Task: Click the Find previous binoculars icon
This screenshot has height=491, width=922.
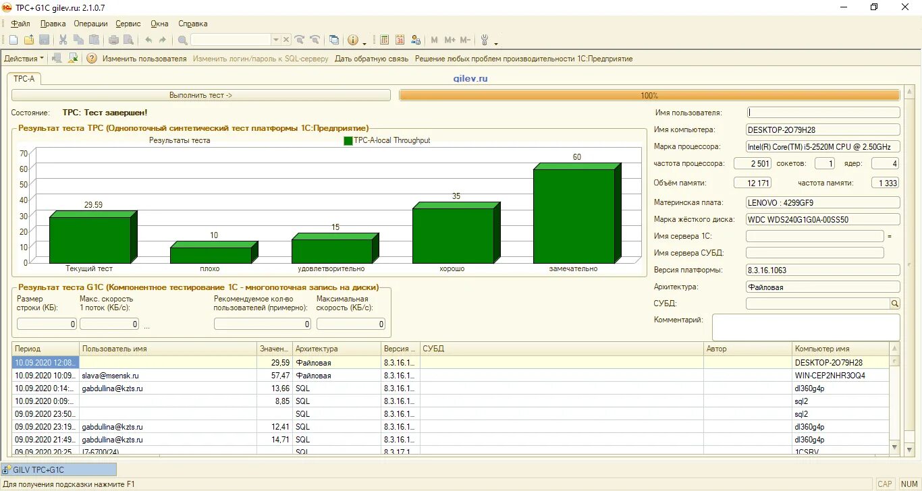Action: click(x=315, y=40)
